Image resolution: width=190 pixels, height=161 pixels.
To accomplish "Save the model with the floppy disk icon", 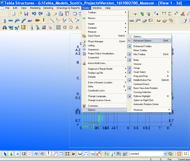I will 26,14.
